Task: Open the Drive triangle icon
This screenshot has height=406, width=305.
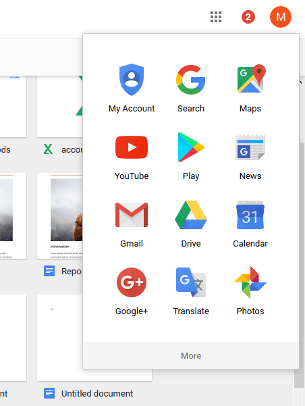Action: pos(191,215)
